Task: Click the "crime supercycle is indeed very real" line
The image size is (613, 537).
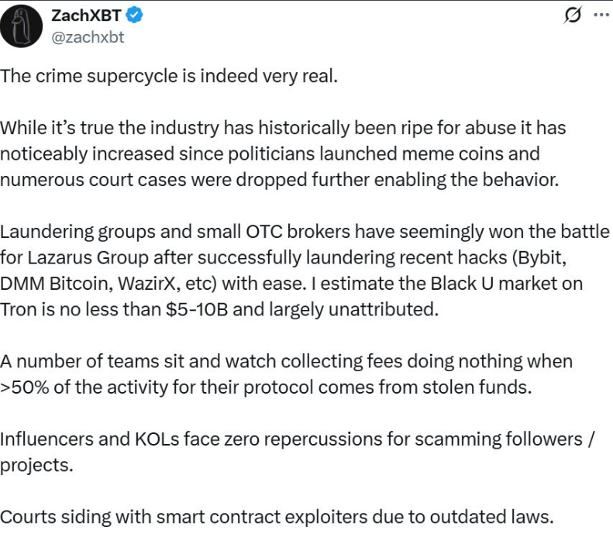Action: 169,77
